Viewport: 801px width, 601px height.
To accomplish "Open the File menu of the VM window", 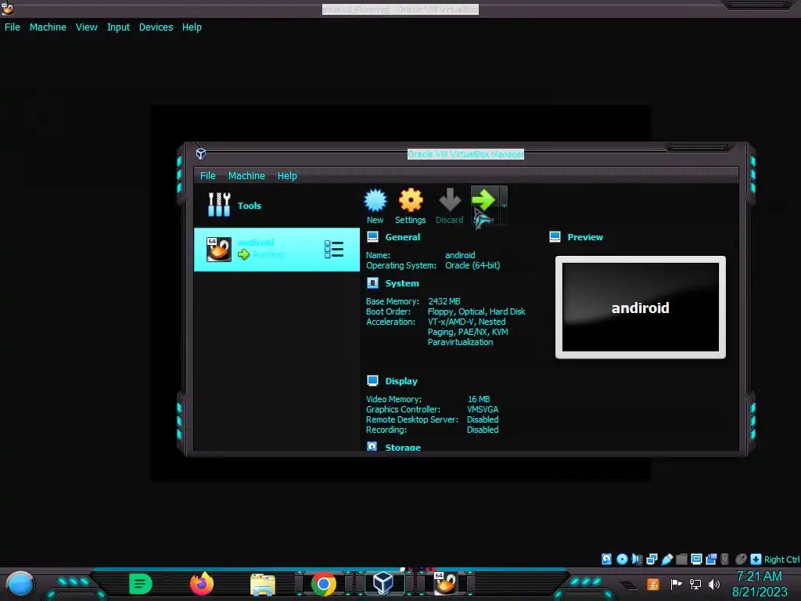I will point(13,27).
